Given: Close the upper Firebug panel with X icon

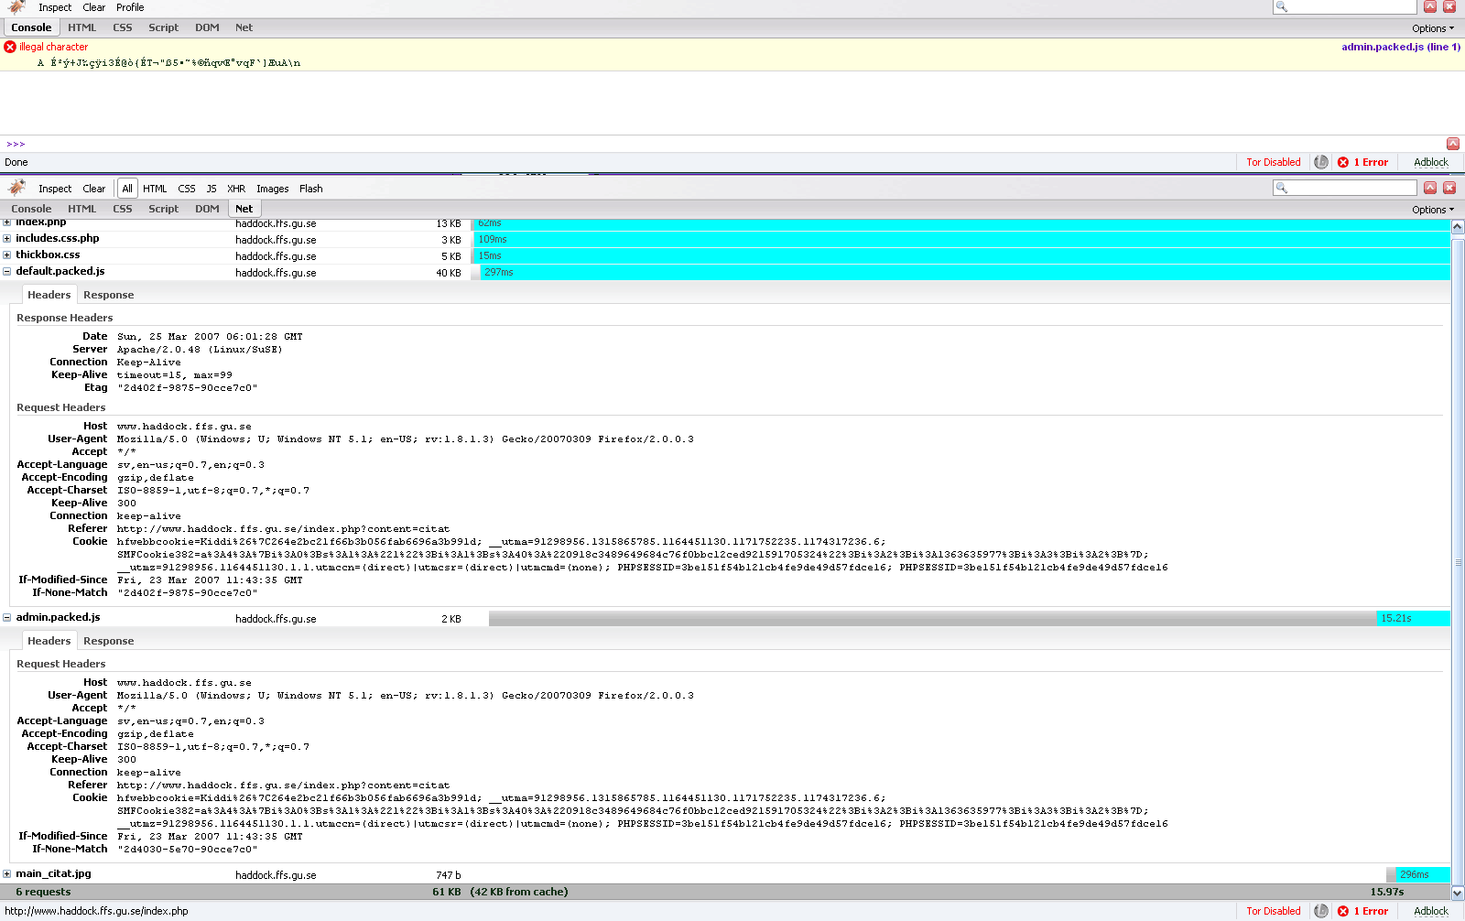Looking at the screenshot, I should coord(1449,6).
